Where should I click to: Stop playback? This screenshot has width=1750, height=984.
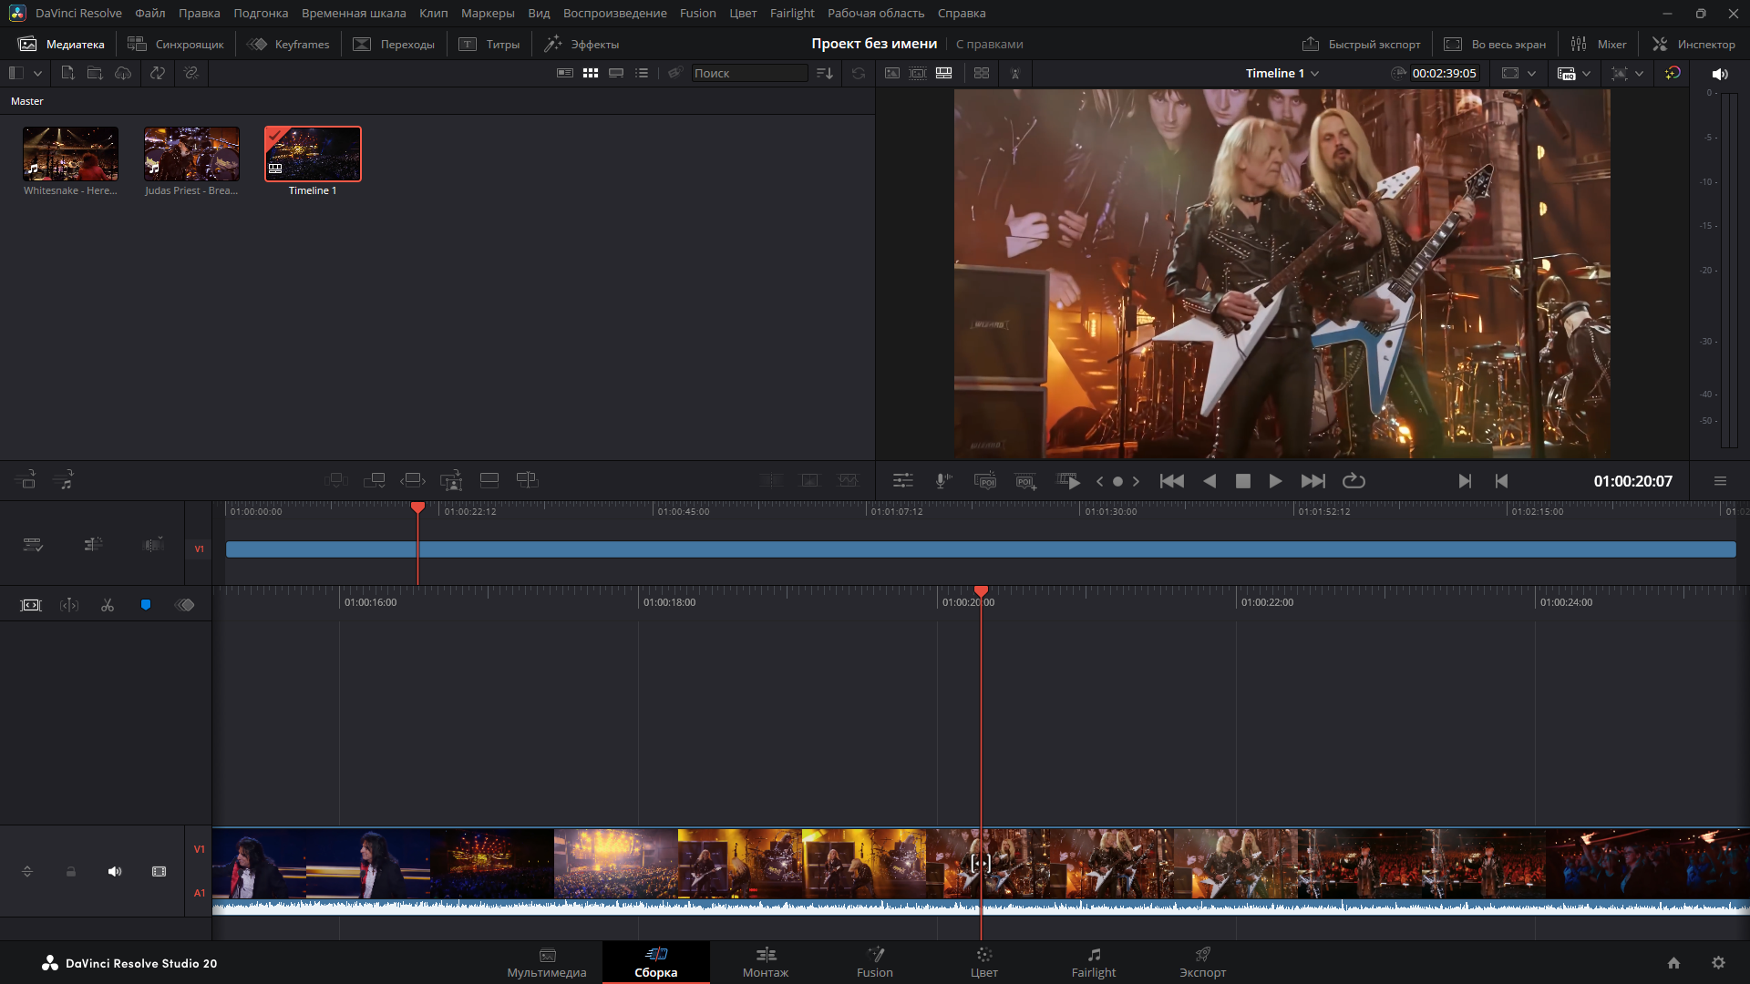coord(1242,481)
